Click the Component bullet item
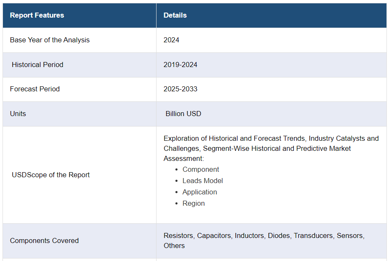 [201, 169]
